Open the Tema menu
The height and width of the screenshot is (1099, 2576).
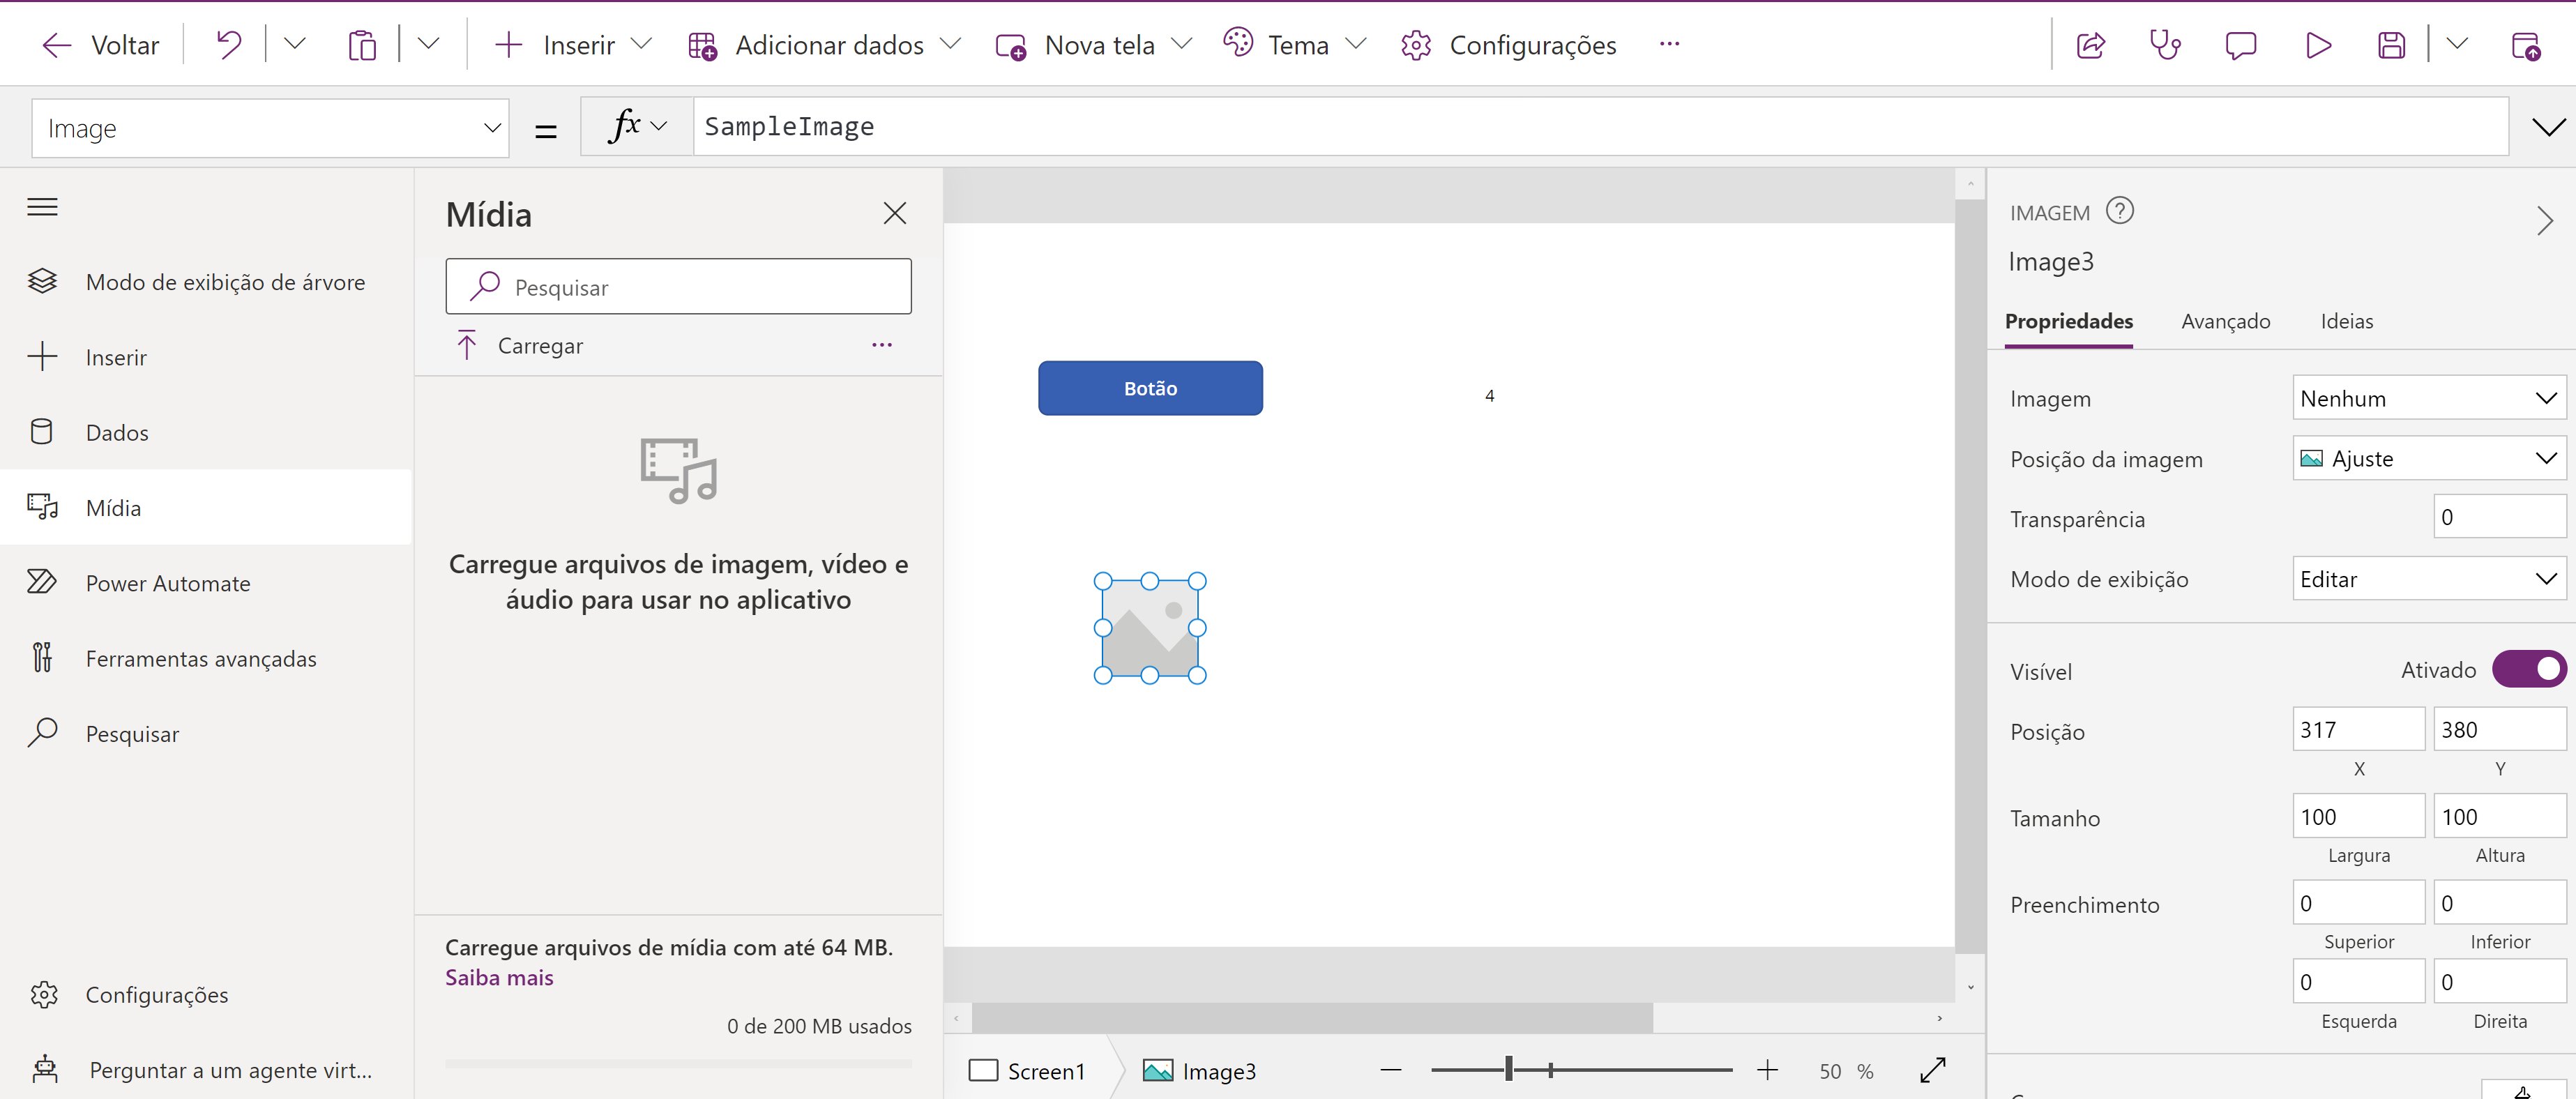1294,45
